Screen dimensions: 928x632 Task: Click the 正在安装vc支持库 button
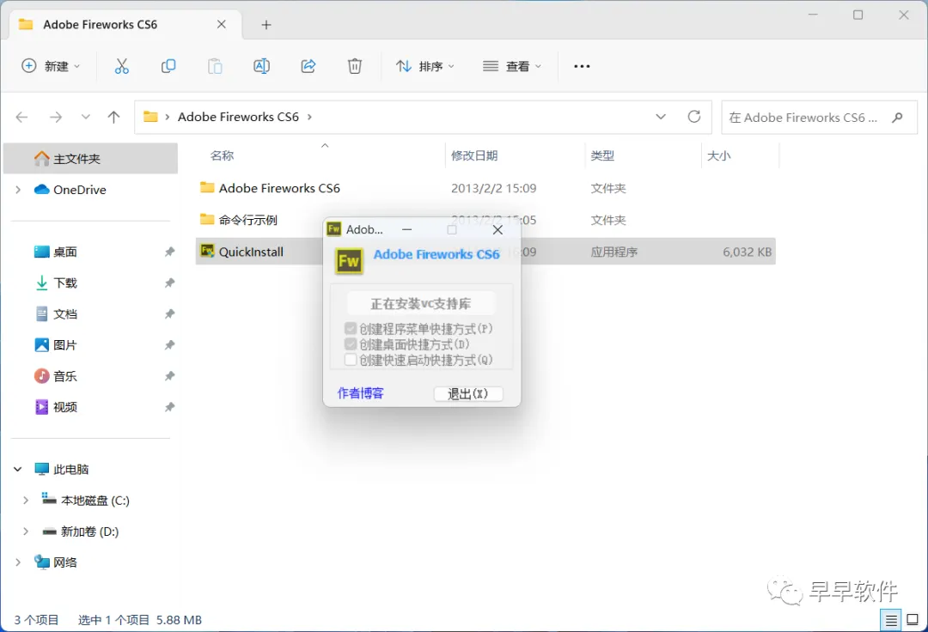(421, 304)
